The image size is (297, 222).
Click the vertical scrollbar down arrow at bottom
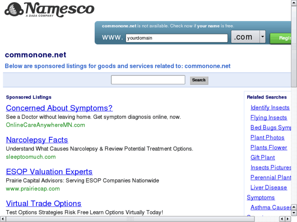294,213
